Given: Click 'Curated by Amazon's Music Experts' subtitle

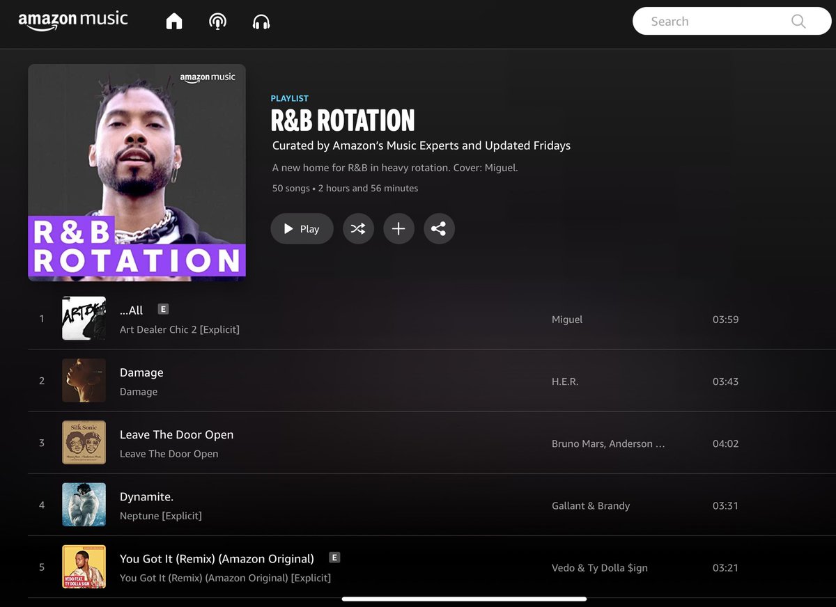Looking at the screenshot, I should [421, 145].
